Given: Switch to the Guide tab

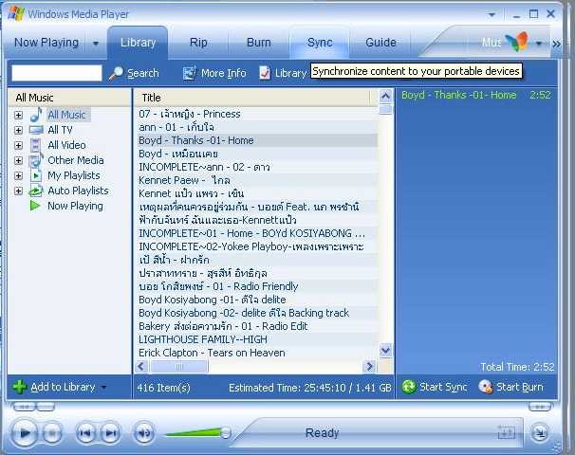Looking at the screenshot, I should (x=380, y=43).
